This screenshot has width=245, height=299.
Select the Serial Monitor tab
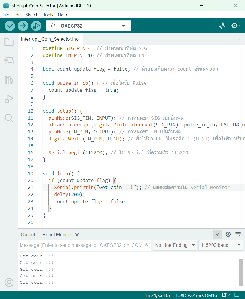[57, 235]
